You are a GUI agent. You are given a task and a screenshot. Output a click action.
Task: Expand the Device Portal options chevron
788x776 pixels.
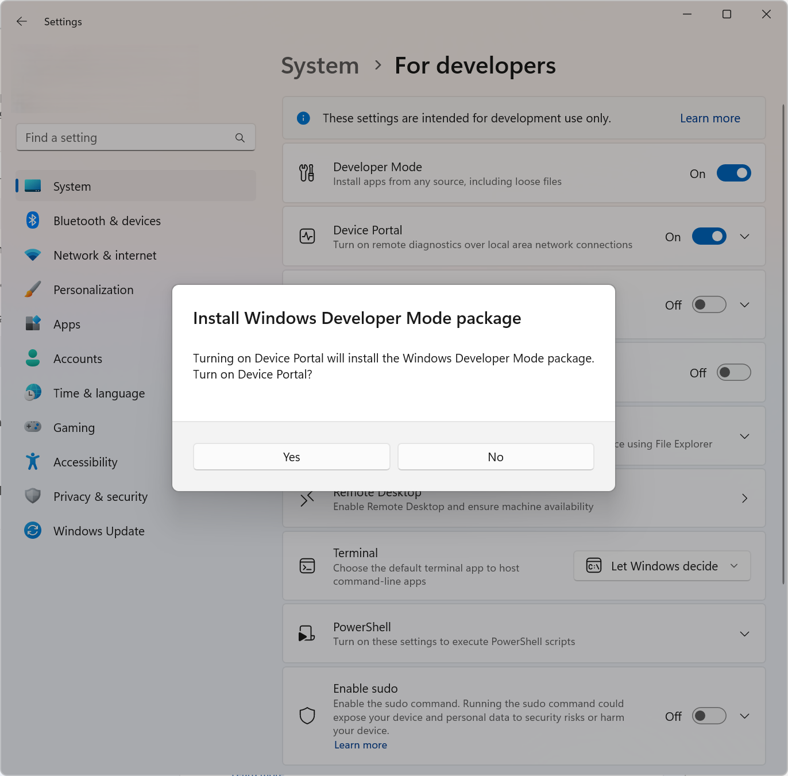(x=744, y=236)
